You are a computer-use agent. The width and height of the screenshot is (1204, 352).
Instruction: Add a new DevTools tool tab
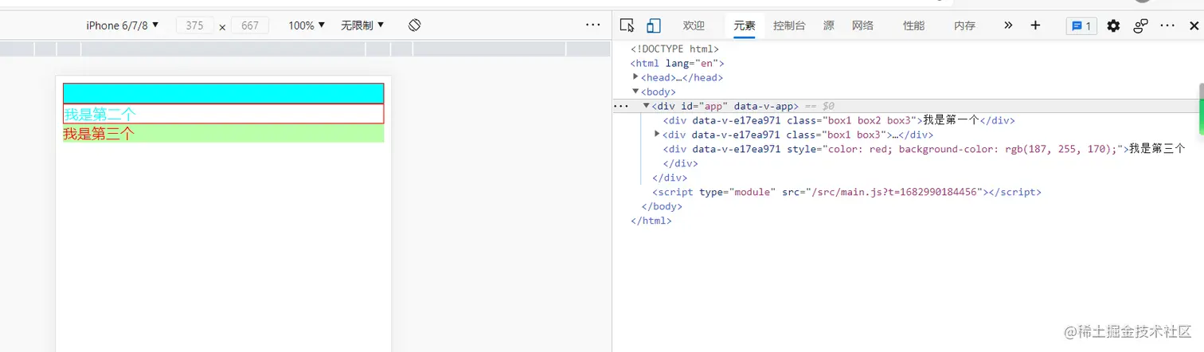[x=1035, y=25]
